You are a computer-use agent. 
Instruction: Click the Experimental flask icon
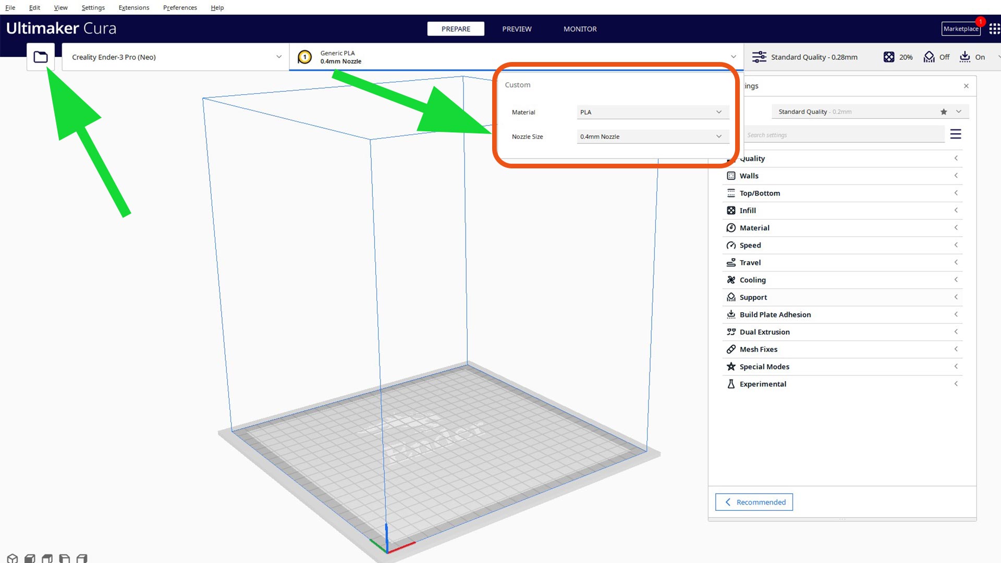731,384
